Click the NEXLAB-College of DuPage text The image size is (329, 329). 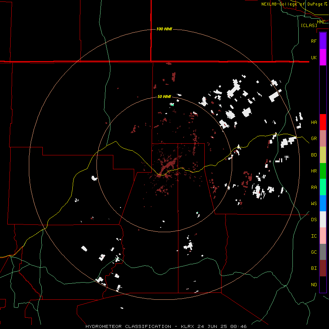(x=292, y=4)
